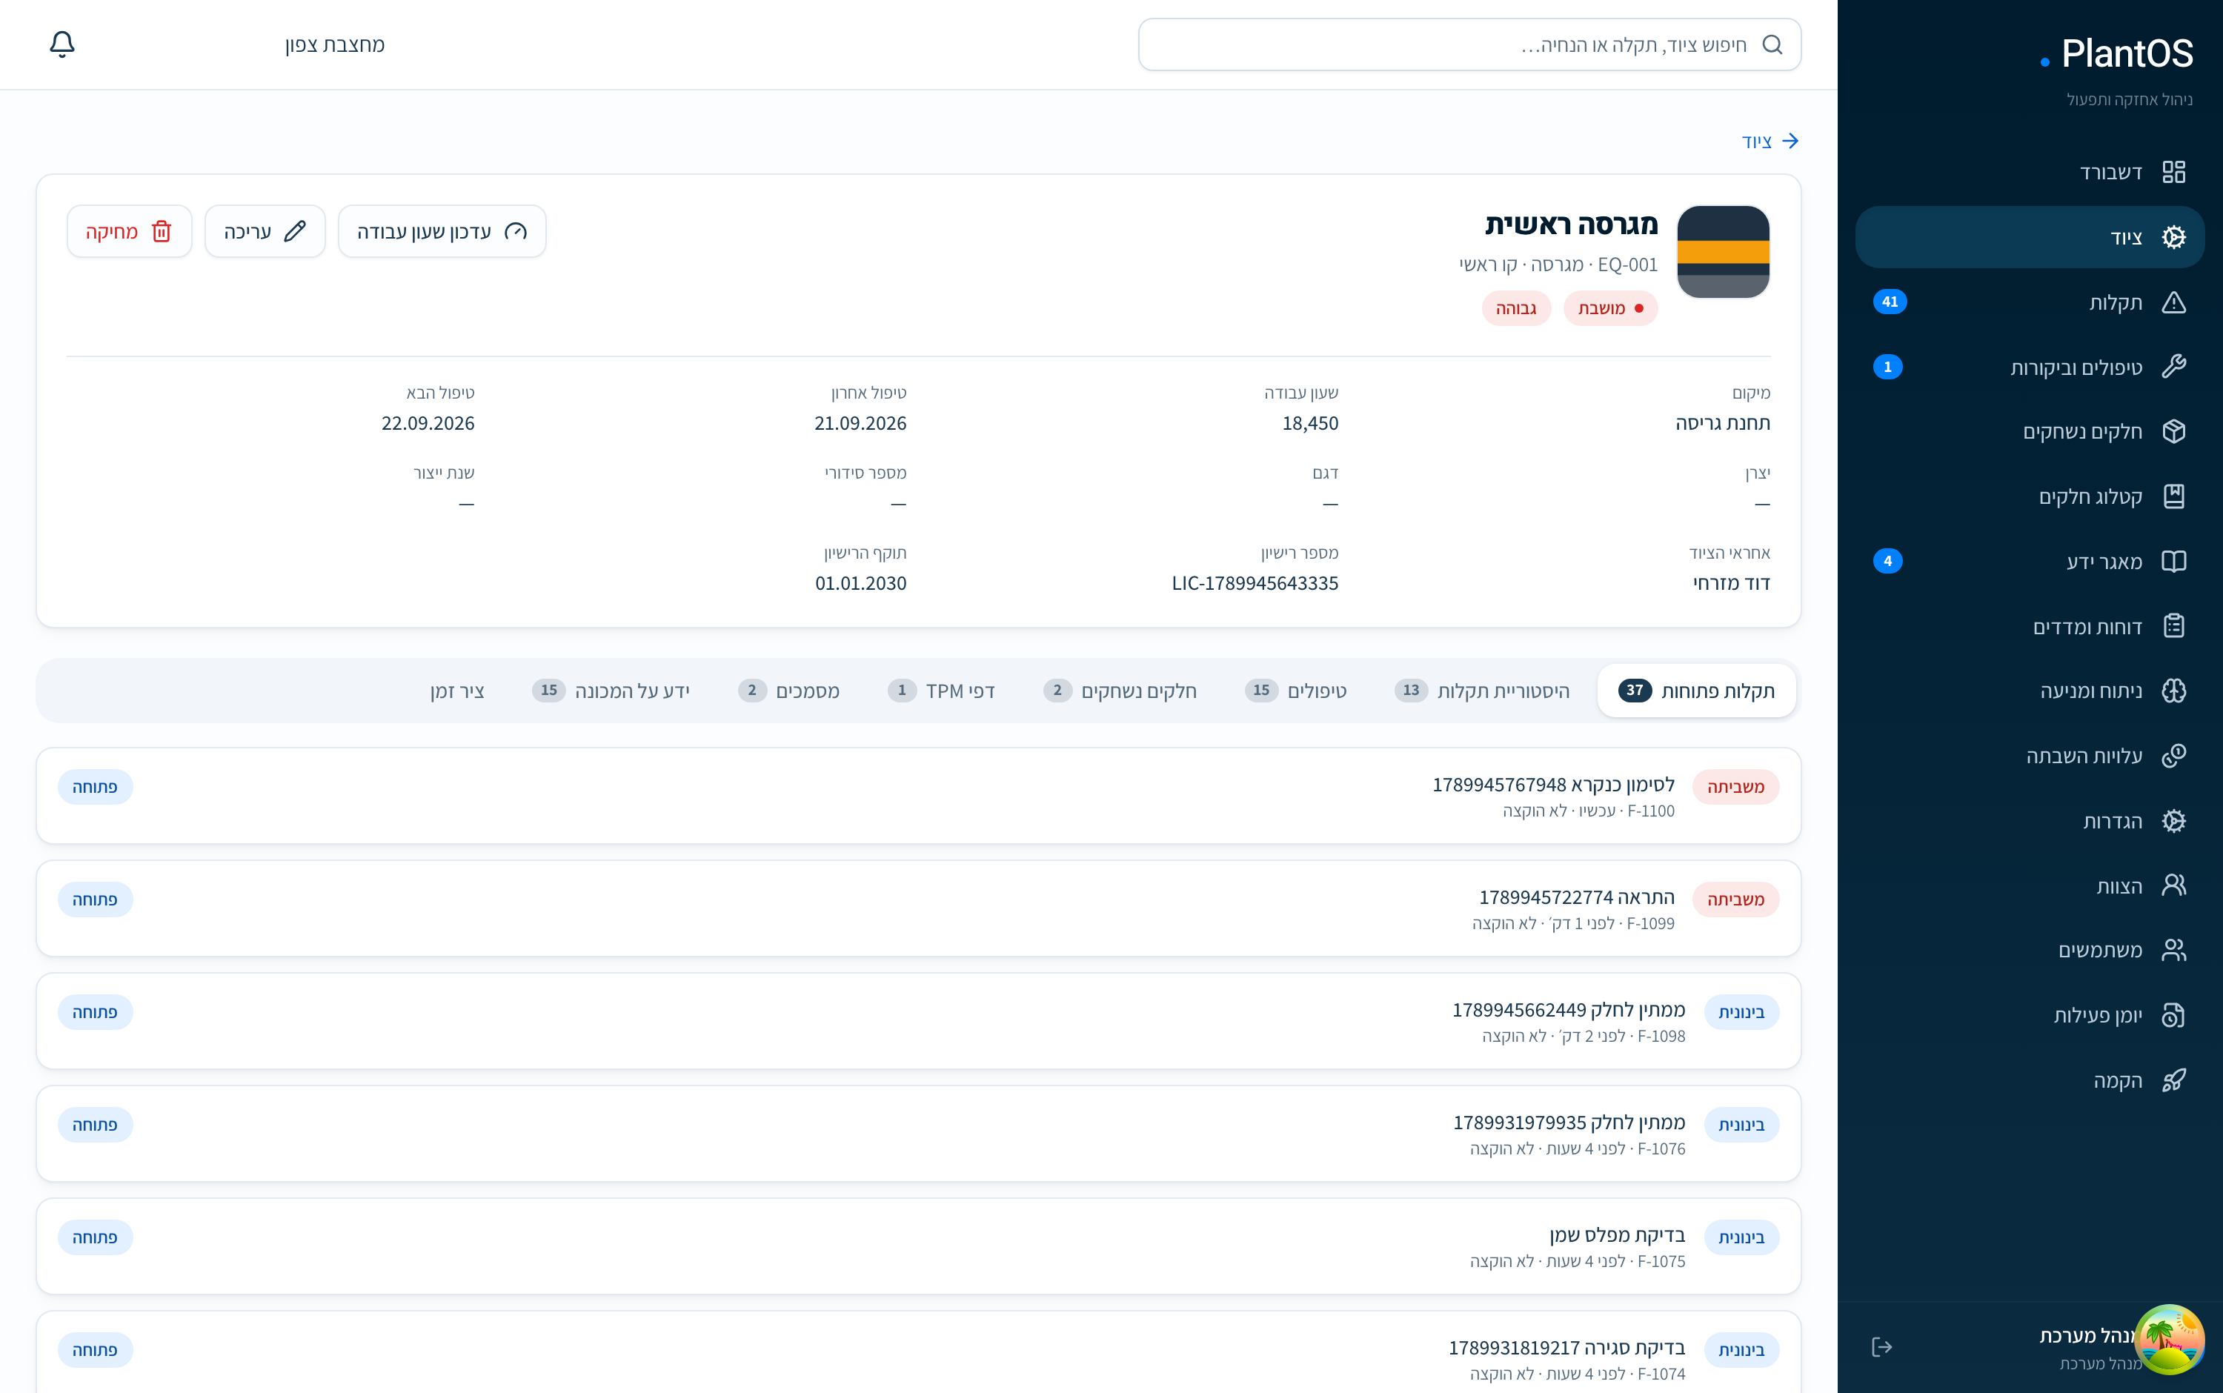Screen dimensions: 2223x1393
Task: Open fault F-1074 בדיקת סגירה row
Action: coord(919,1352)
